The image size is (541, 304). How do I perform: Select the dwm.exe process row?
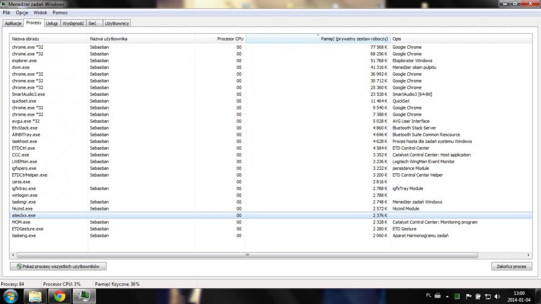click(x=270, y=67)
